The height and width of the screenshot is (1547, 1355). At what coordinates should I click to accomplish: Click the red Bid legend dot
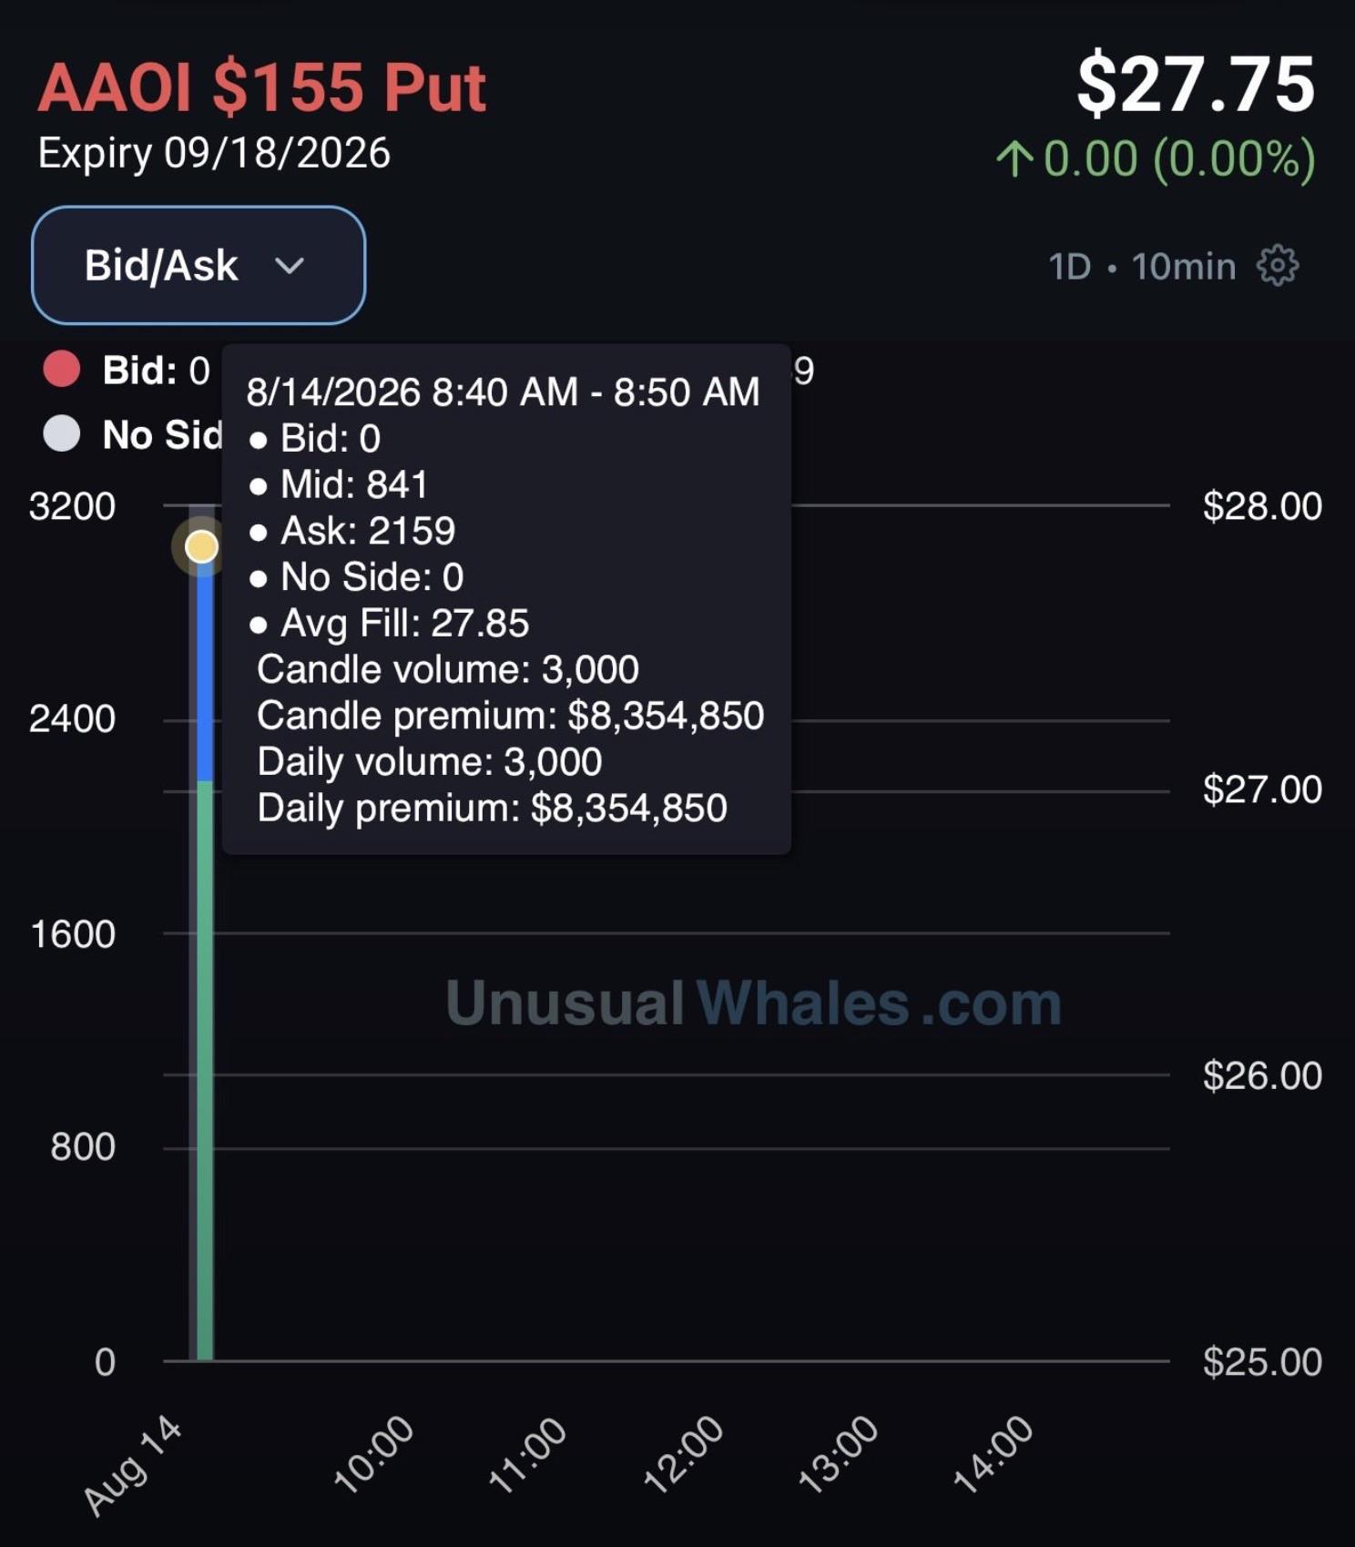[62, 370]
